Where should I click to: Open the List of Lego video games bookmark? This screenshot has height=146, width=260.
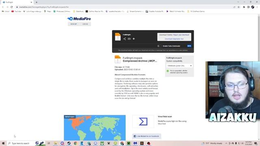(x=32, y=11)
